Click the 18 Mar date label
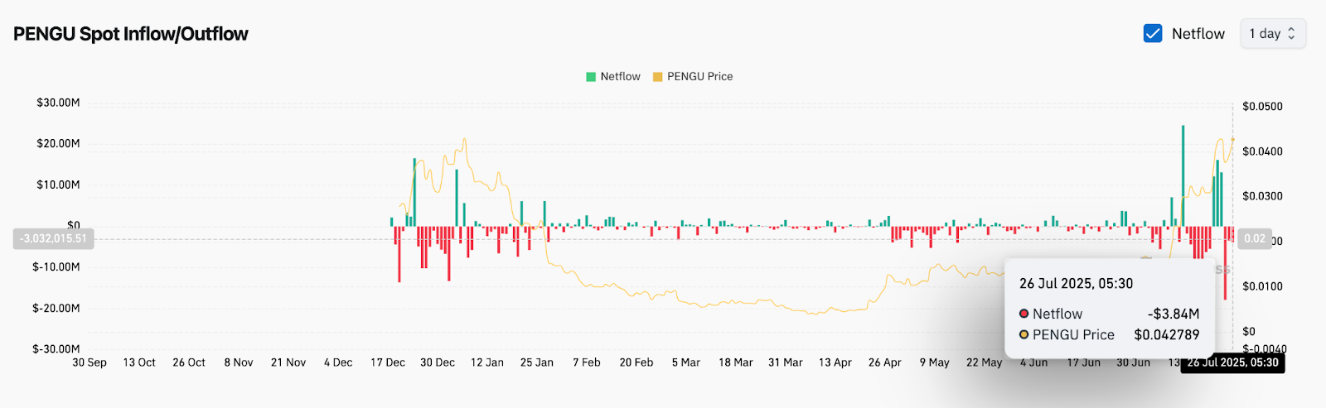This screenshot has height=408, width=1326. (736, 362)
